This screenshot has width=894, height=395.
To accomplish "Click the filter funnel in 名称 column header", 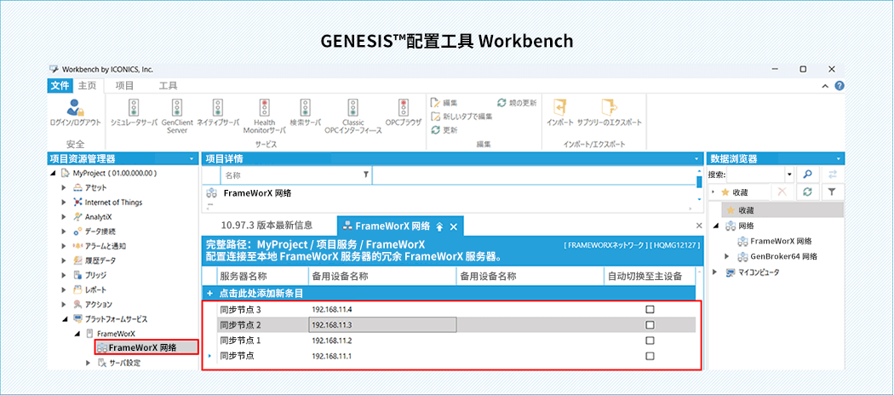I will pyautogui.click(x=366, y=175).
